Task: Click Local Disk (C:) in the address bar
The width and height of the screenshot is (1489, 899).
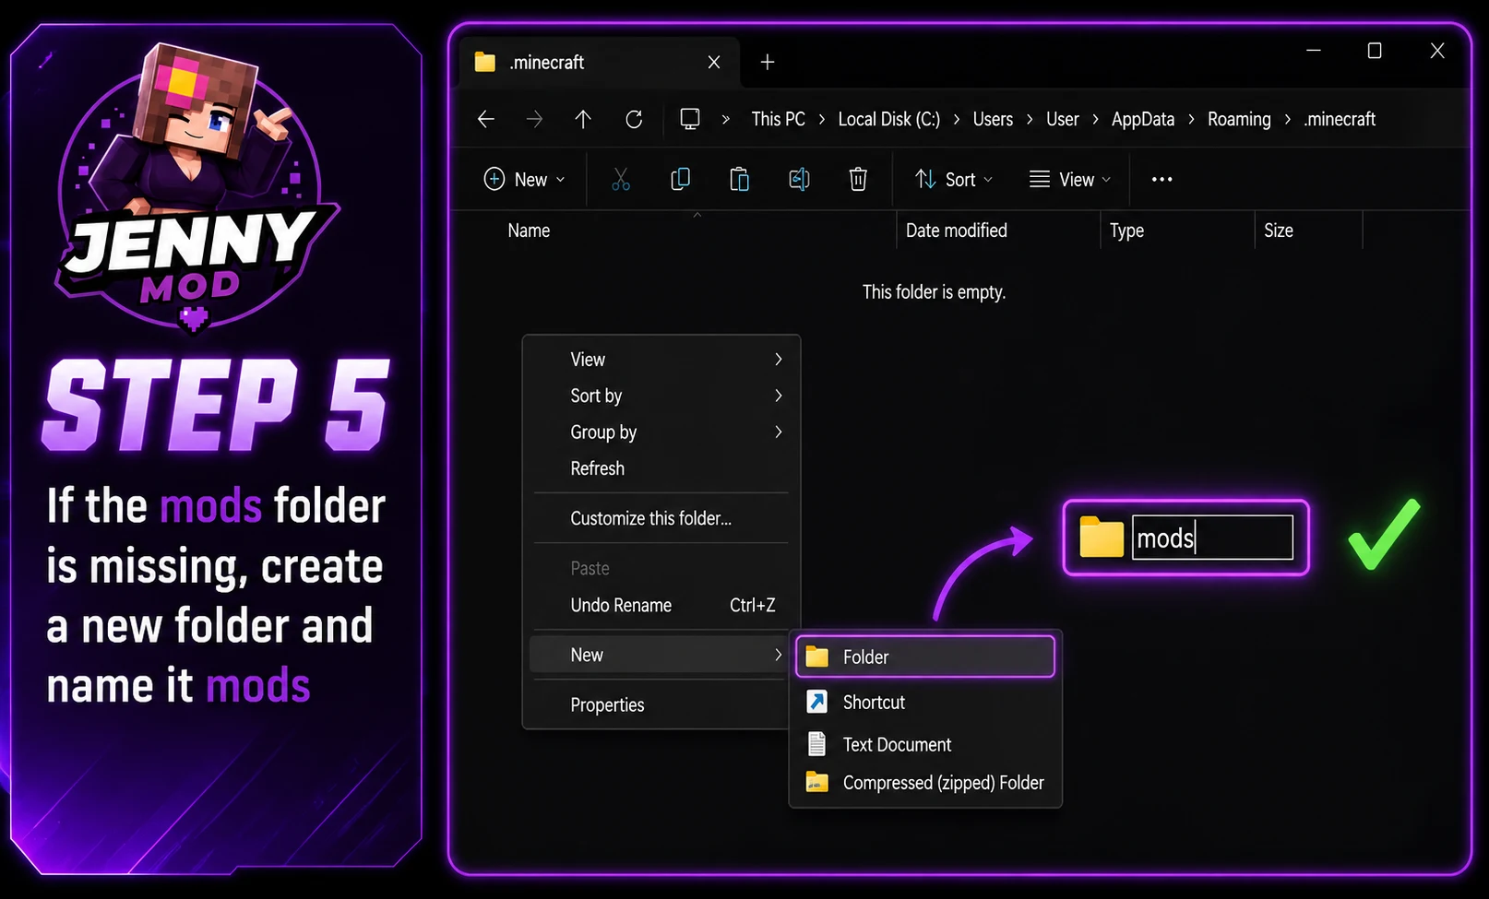Action: coord(889,119)
